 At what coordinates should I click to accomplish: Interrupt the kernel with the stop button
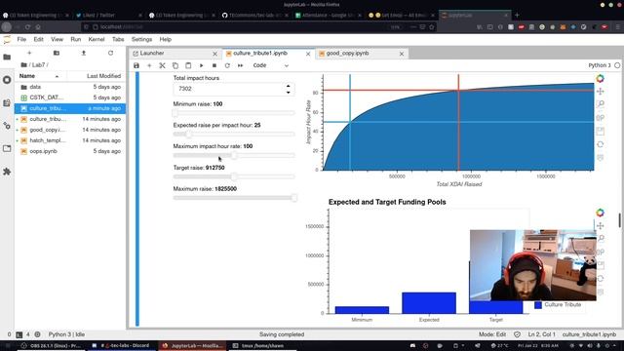coord(214,65)
